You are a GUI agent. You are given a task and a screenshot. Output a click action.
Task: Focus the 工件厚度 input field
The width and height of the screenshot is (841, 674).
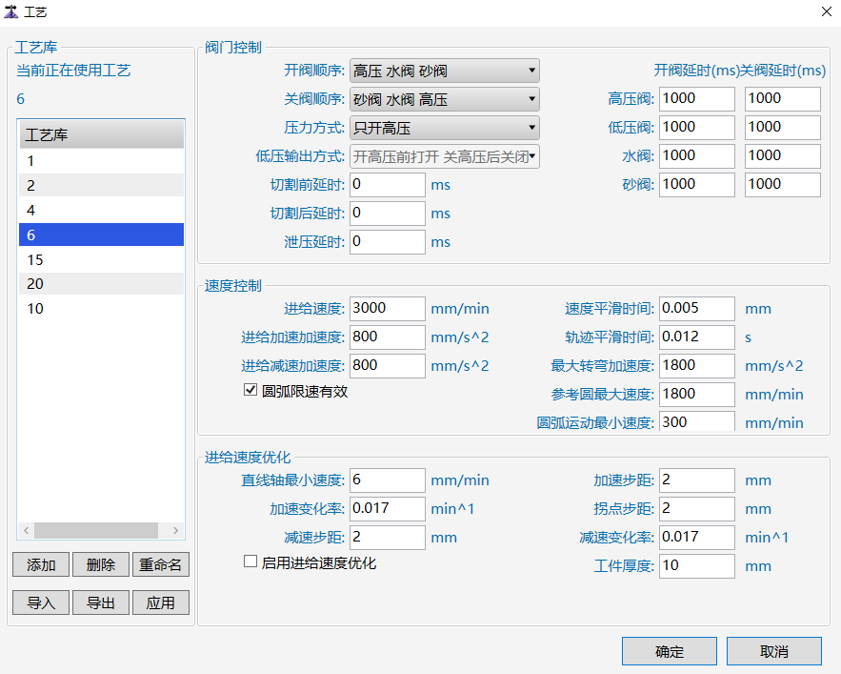coord(696,565)
